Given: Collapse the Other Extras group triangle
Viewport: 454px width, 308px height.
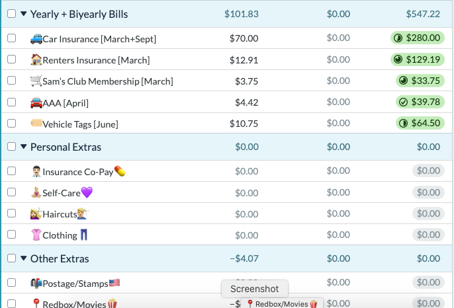Looking at the screenshot, I should coord(24,258).
